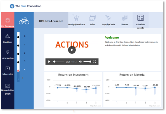Set the video to fullscreen

click(95, 62)
